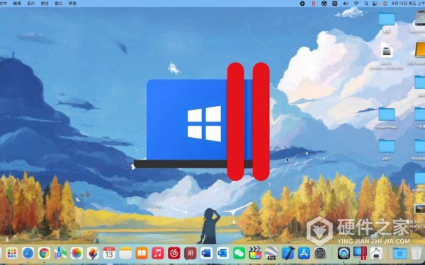
Task: Open the volume control in menu bar
Action: click(346, 4)
